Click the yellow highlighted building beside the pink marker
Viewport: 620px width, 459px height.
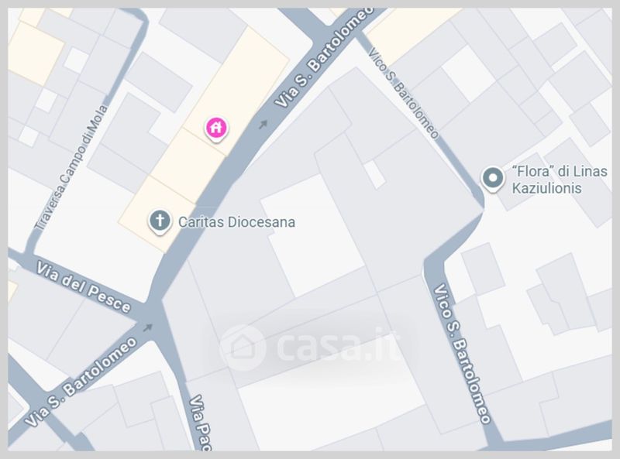[237, 89]
